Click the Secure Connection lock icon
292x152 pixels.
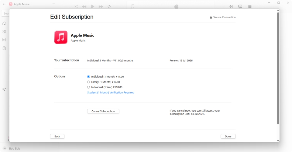click(x=211, y=17)
